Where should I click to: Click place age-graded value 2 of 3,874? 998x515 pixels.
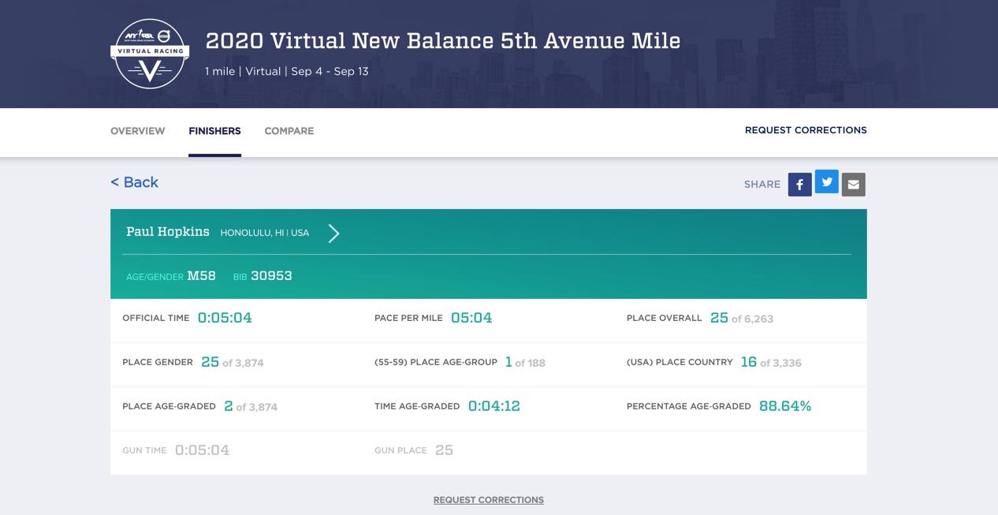(x=251, y=406)
